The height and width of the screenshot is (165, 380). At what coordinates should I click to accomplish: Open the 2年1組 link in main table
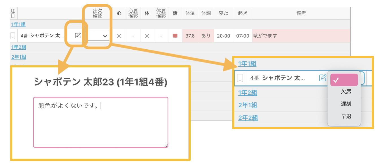[x=19, y=57]
